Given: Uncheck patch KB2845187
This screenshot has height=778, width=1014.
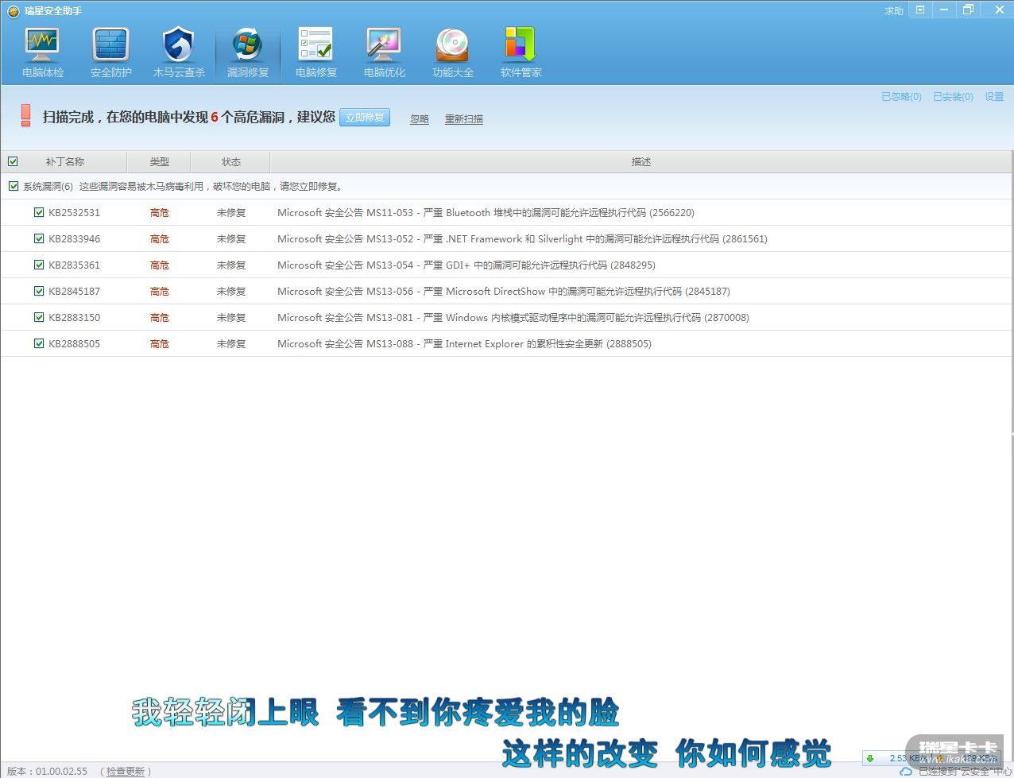Looking at the screenshot, I should (x=39, y=291).
